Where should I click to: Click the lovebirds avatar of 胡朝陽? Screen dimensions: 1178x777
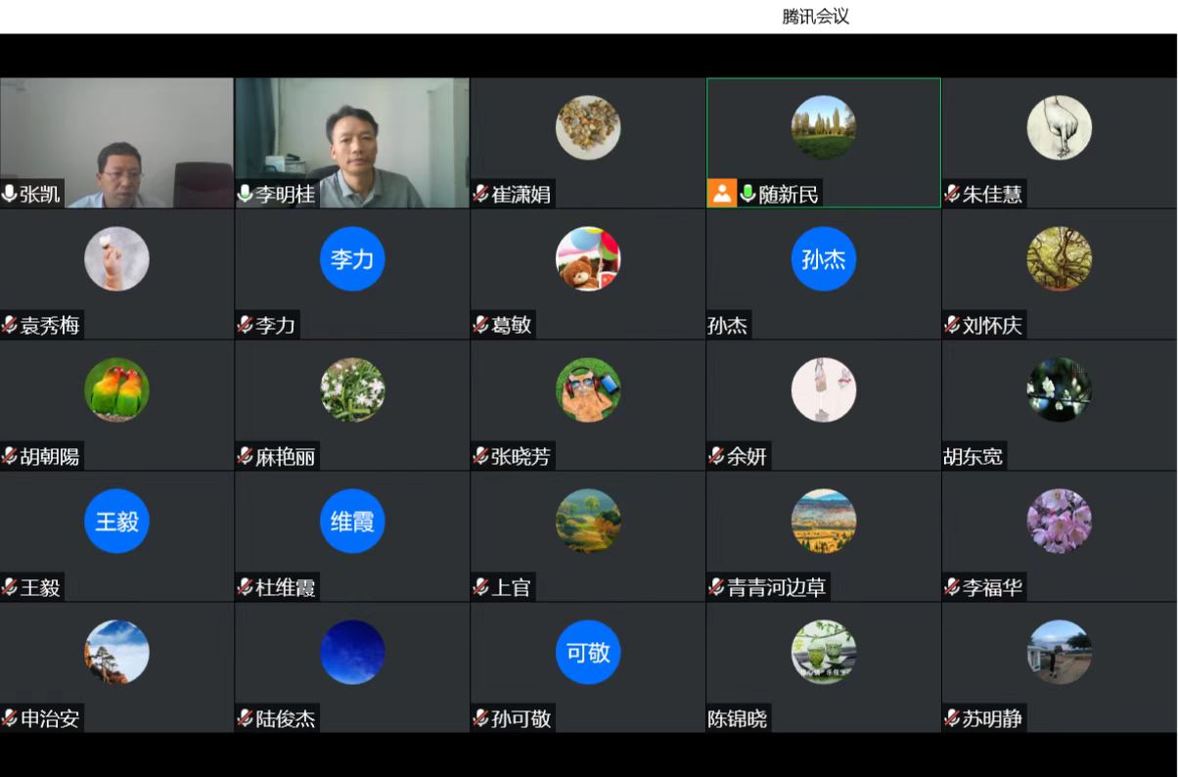click(116, 389)
